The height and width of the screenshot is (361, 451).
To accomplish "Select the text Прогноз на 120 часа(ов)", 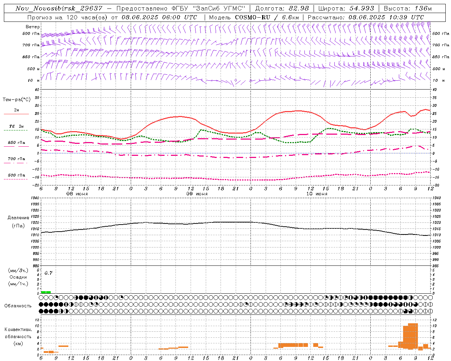I will [x=68, y=17].
